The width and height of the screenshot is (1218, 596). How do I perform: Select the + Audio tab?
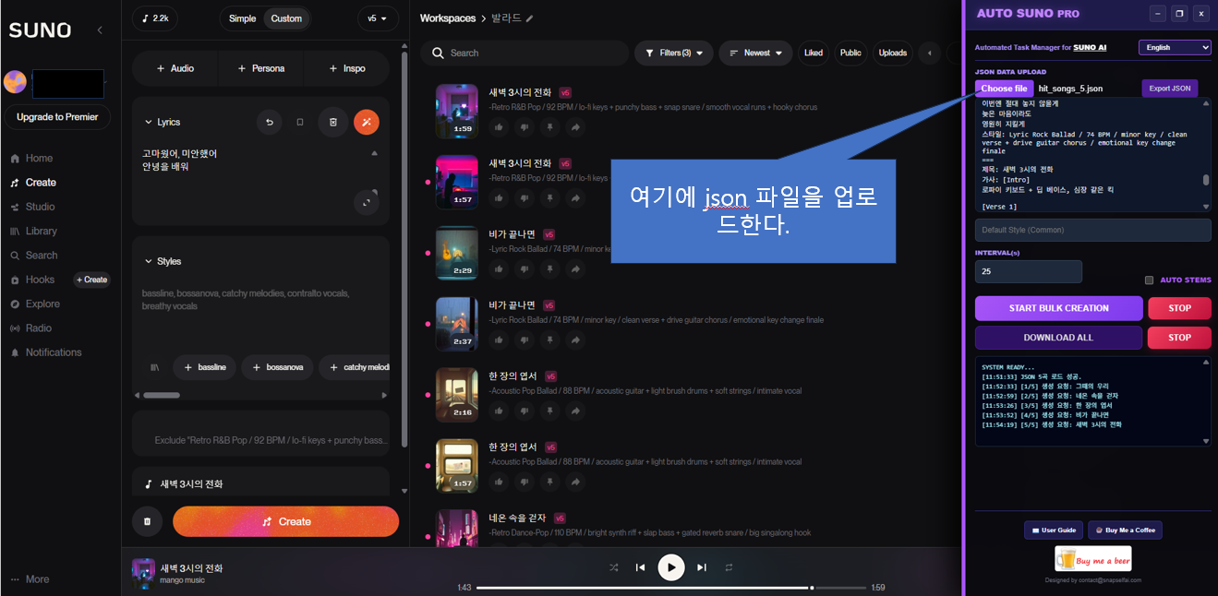175,68
